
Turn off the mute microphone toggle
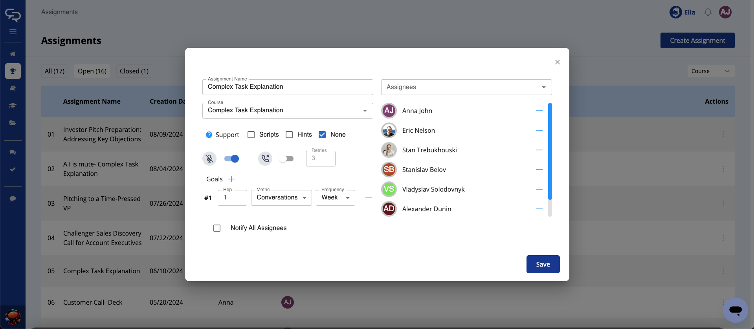tap(231, 159)
